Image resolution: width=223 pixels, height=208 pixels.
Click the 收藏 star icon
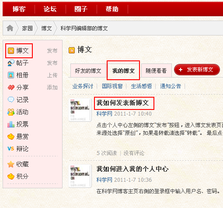11,164
